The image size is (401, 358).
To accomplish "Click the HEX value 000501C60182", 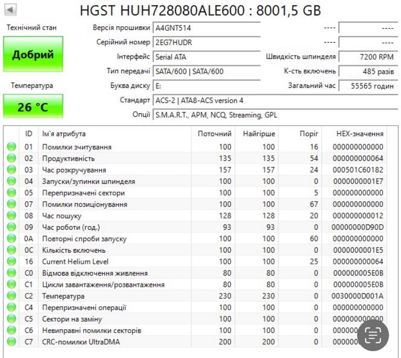I will [358, 170].
